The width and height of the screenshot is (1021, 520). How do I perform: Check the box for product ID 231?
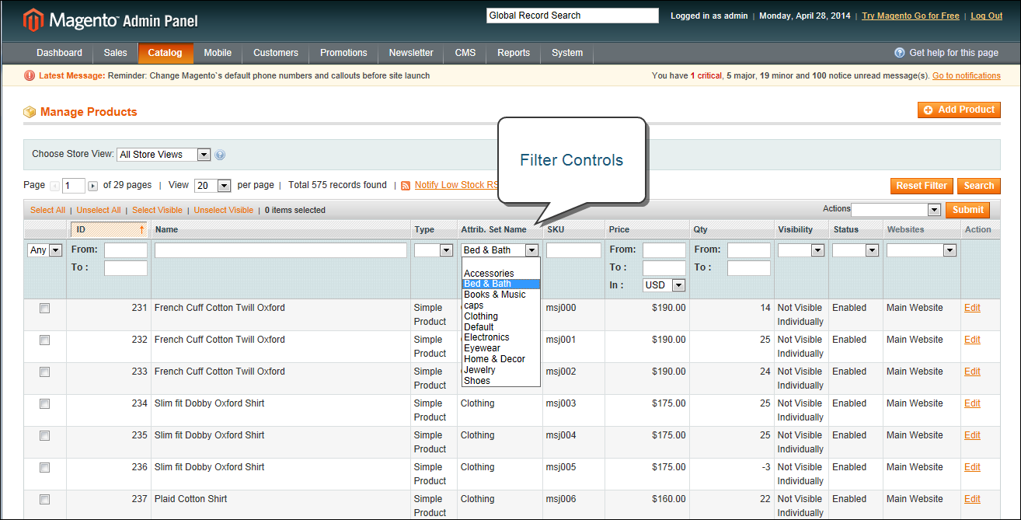coord(44,308)
